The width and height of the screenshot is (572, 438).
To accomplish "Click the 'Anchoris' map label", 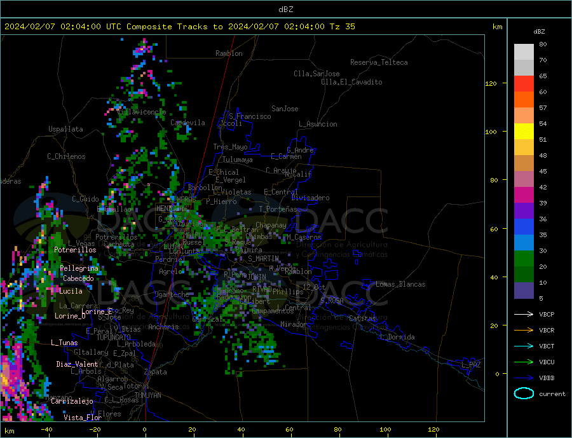I will point(163,327).
